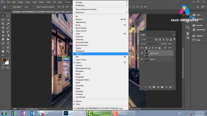
Task: Create a new layer icon
Action: (x=166, y=87)
